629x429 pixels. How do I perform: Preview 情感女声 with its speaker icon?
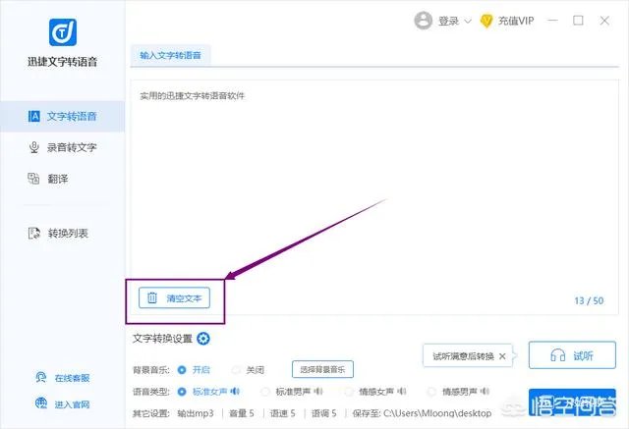point(402,392)
